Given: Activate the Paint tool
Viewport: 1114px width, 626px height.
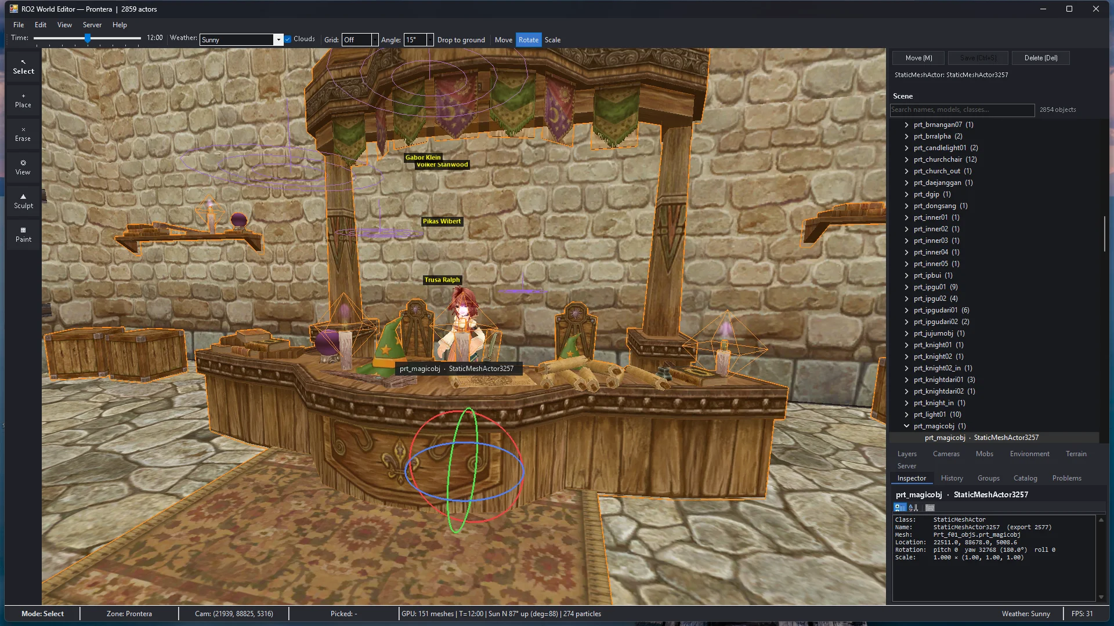Looking at the screenshot, I should [x=23, y=235].
